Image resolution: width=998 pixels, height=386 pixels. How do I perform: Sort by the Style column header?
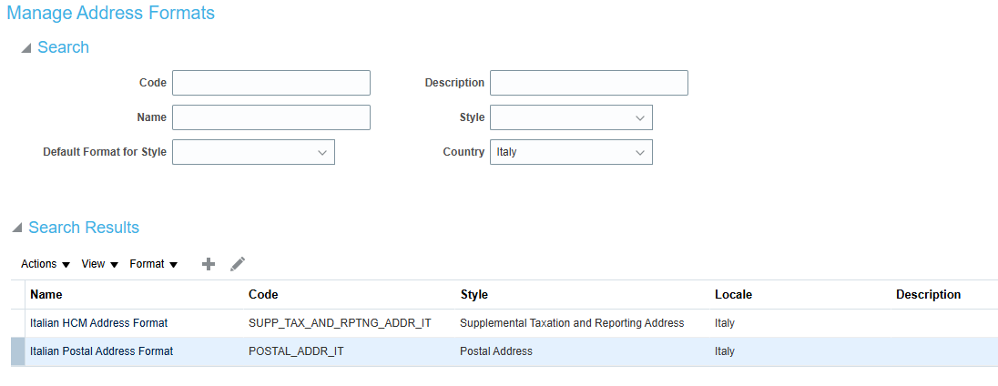click(474, 294)
